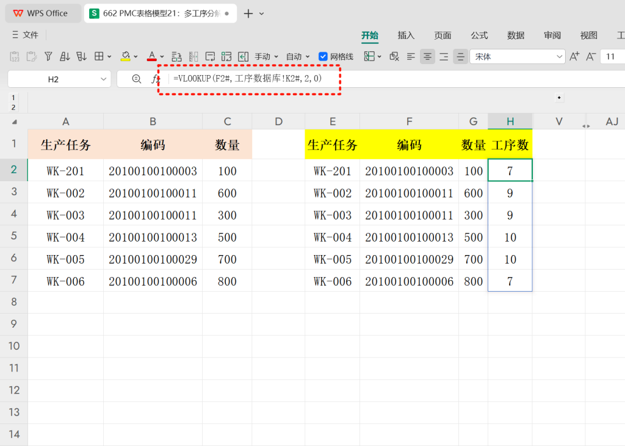Open new-tab options chevron beside plus
This screenshot has height=446, width=625.
[x=261, y=13]
